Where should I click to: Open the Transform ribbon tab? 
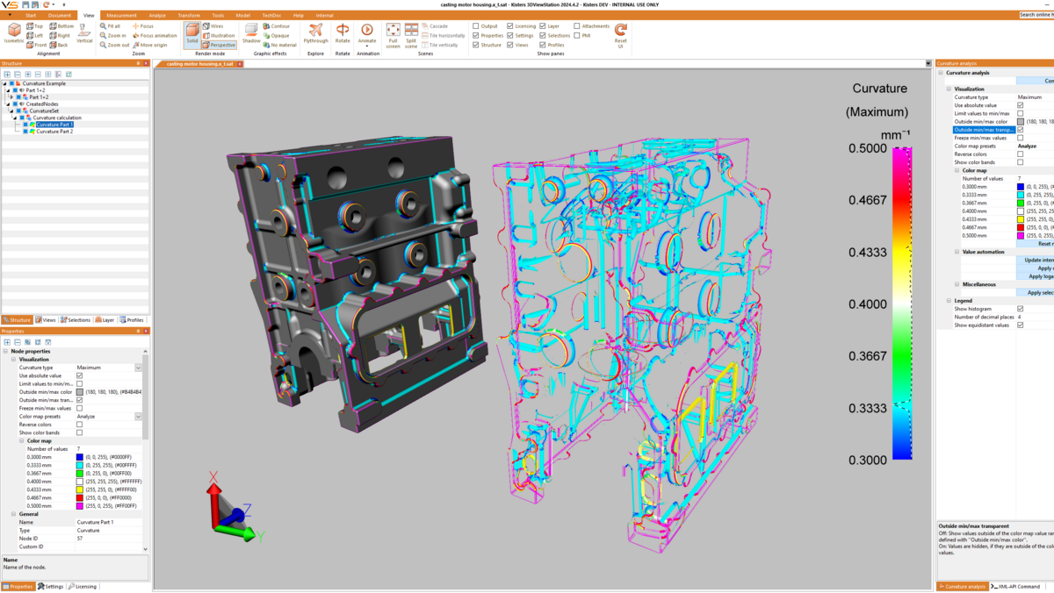tap(189, 16)
